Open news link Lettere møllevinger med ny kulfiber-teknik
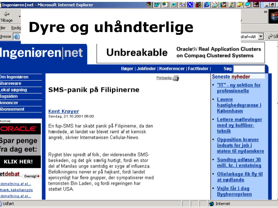This screenshot has height=208, width=278. tap(239, 125)
